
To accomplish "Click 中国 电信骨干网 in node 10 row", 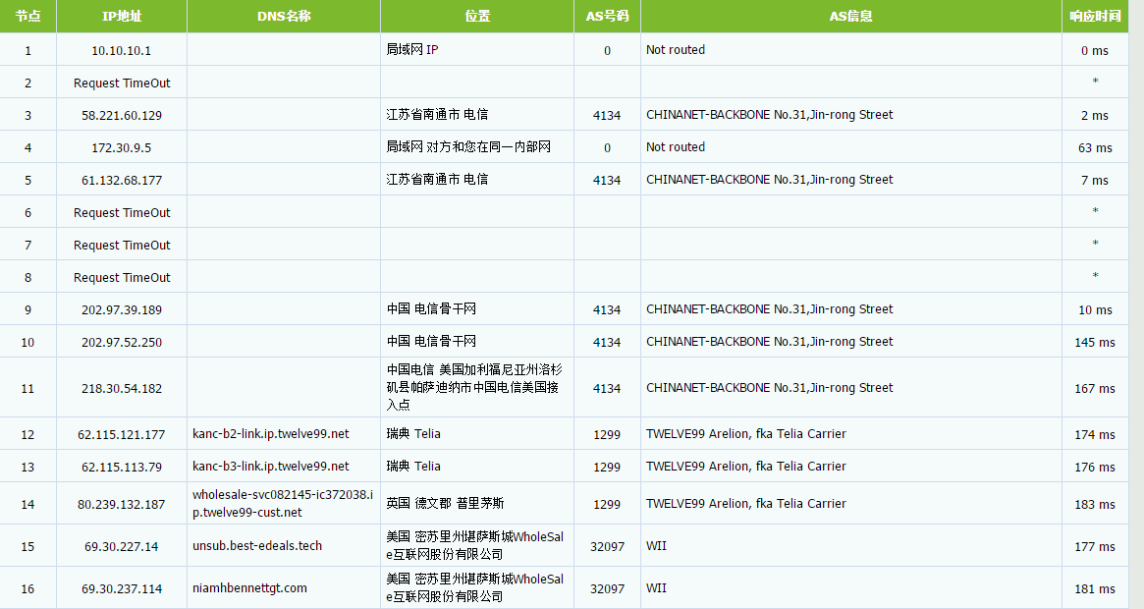I will (x=431, y=341).
